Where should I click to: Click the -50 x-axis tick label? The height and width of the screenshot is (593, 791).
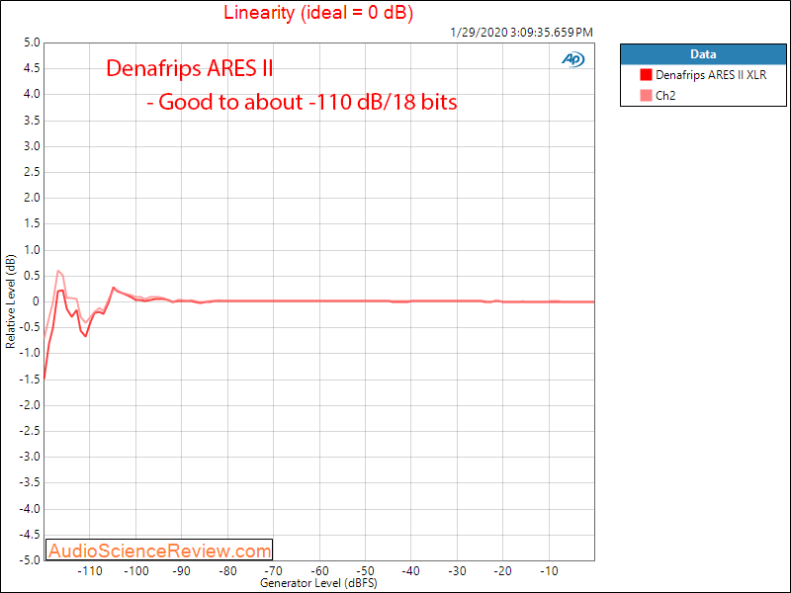click(365, 571)
